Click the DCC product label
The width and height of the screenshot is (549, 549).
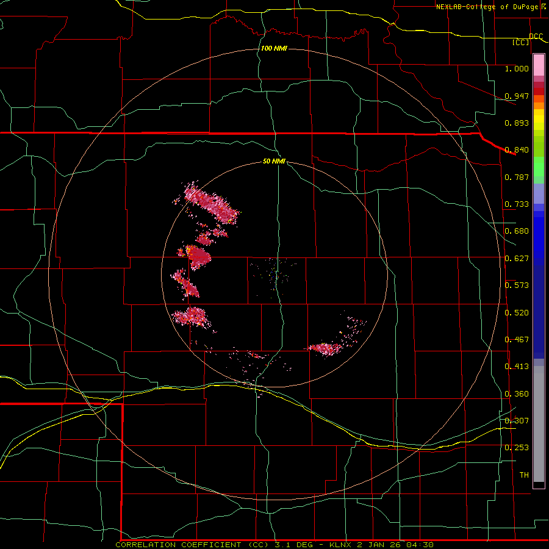point(536,36)
